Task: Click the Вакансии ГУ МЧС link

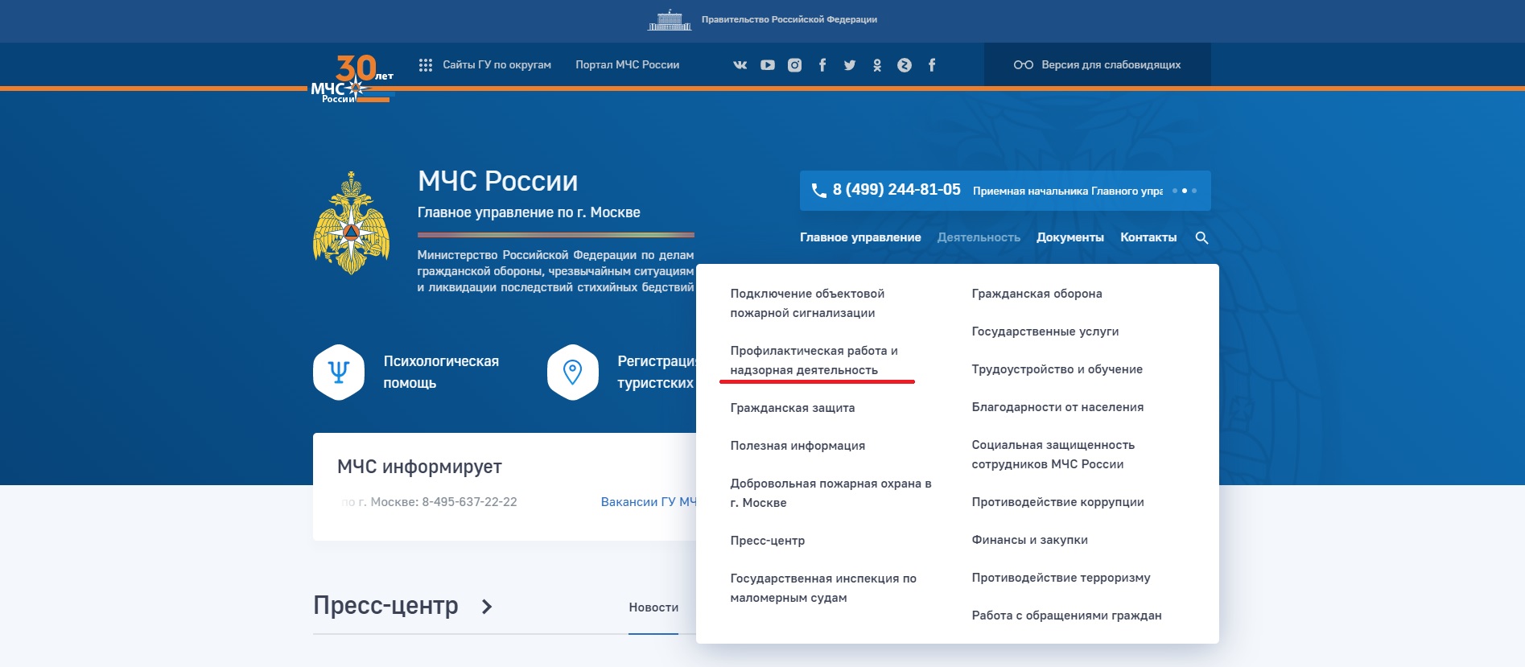Action: [x=649, y=502]
